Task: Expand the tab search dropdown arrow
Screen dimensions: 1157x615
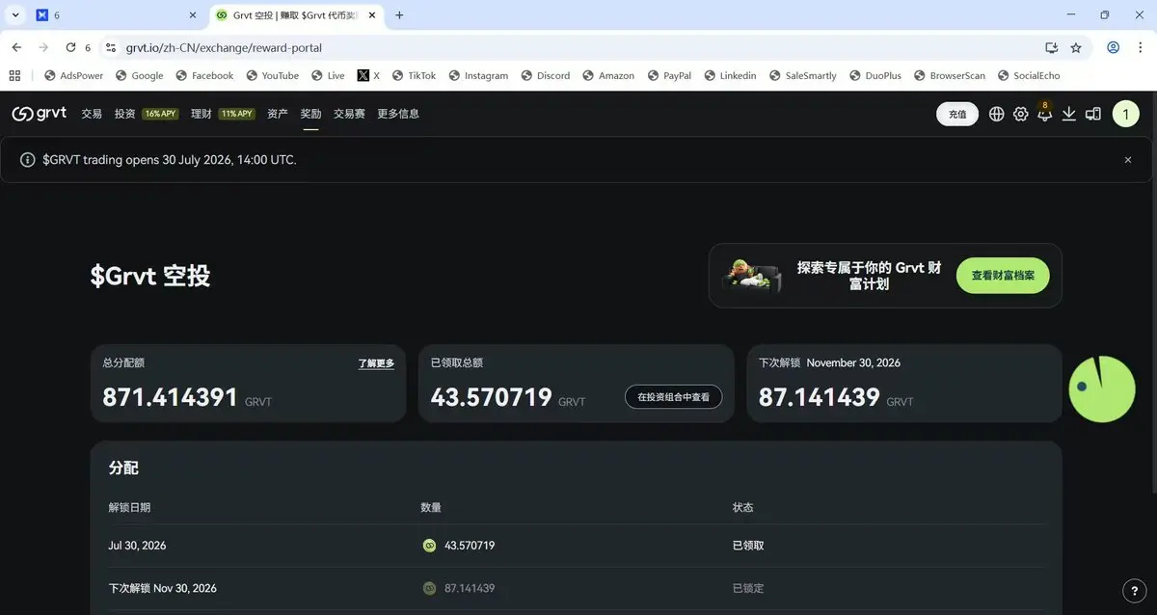Action: point(14,15)
